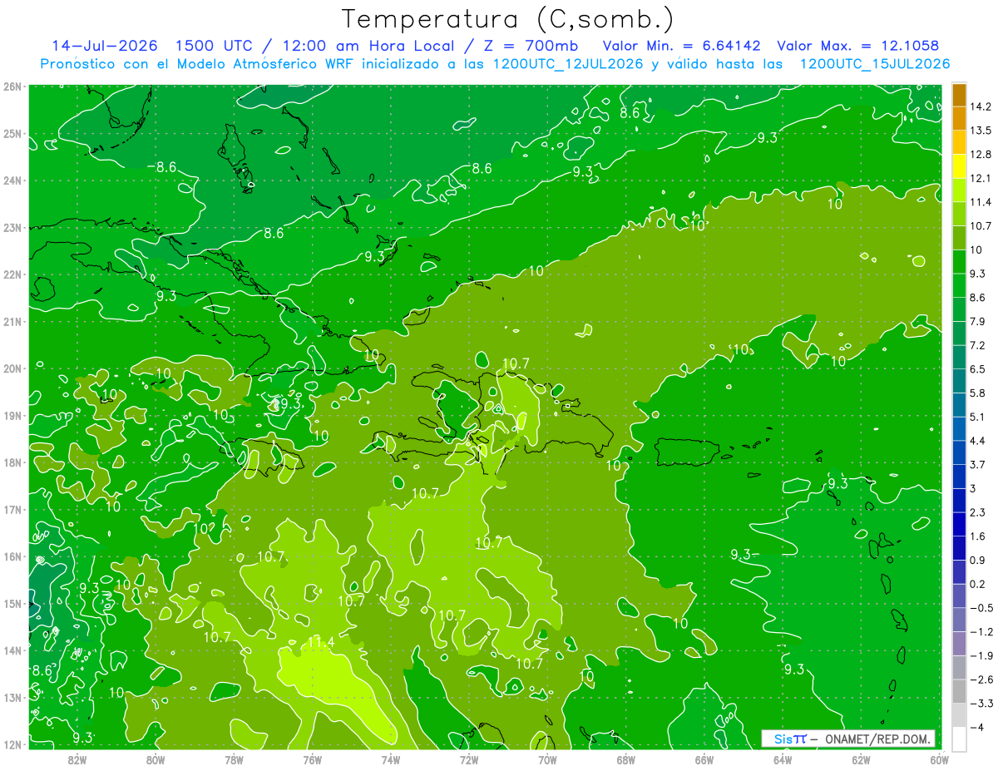The height and width of the screenshot is (771, 998).
Task: Click bright yellow legend swatch between 12.8 and 12.1
Action: [x=959, y=166]
